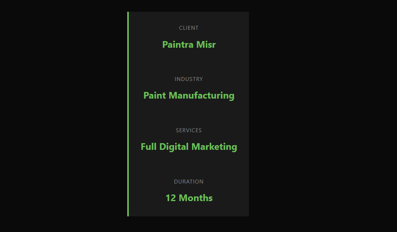397x232 pixels.
Task: Click the number 12 in the duration value
Action: [170, 198]
